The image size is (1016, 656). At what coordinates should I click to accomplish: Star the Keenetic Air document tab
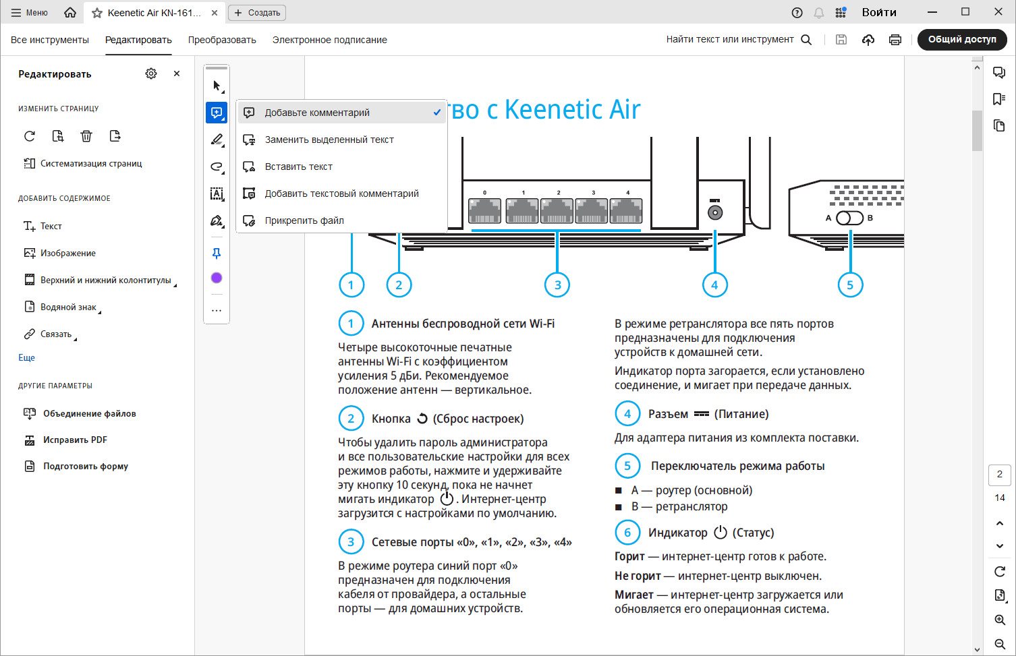pos(97,13)
